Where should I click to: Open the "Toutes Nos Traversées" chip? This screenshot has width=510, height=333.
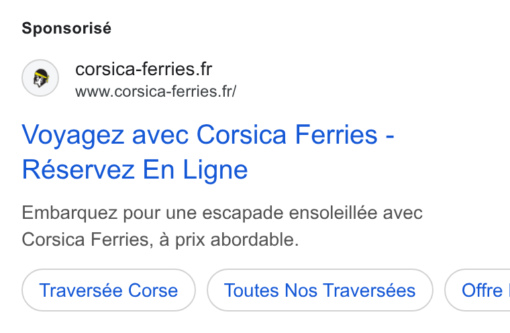click(320, 290)
